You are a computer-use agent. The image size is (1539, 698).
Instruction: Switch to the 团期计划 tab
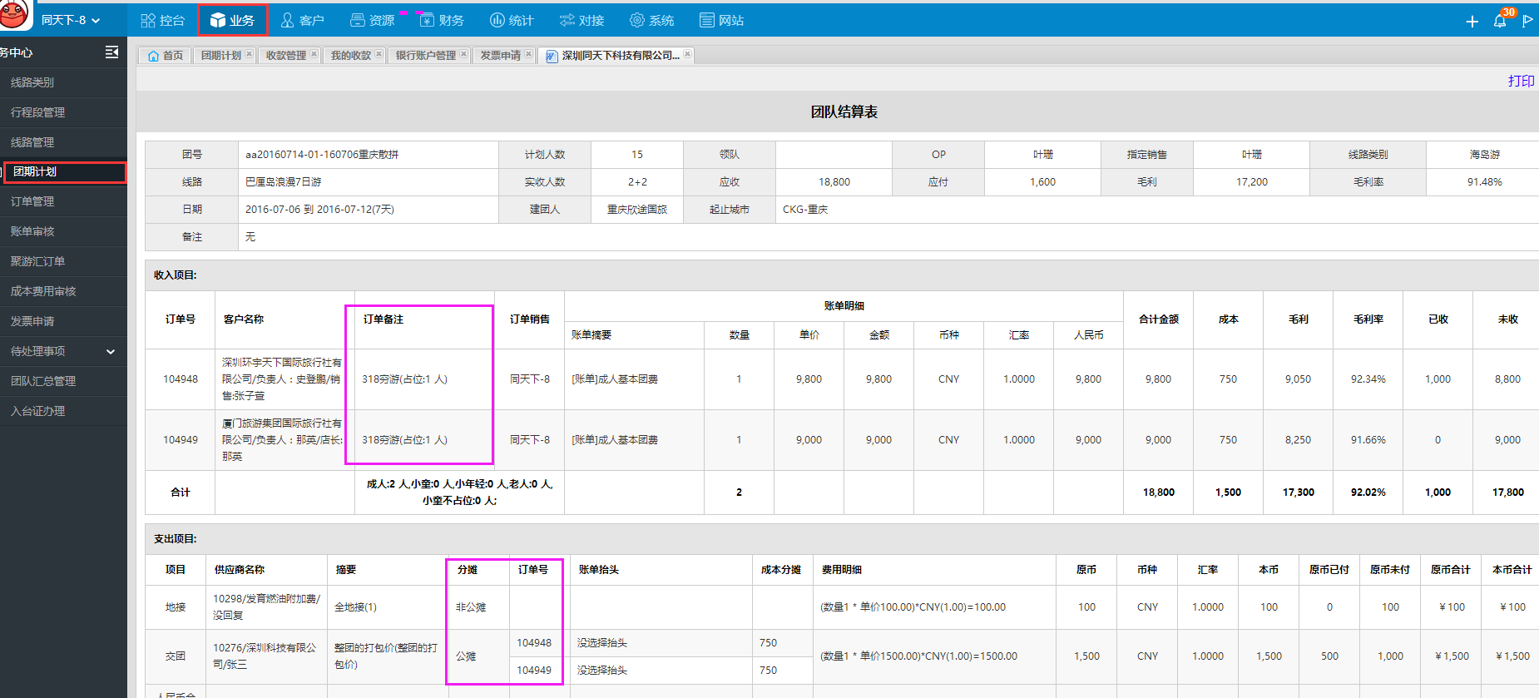220,56
